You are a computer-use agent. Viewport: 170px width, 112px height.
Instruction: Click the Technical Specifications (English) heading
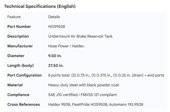40,6
